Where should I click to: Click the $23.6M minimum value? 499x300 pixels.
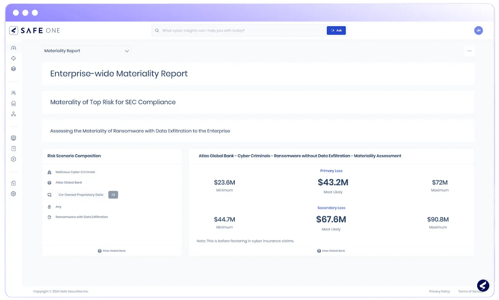pyautogui.click(x=224, y=182)
